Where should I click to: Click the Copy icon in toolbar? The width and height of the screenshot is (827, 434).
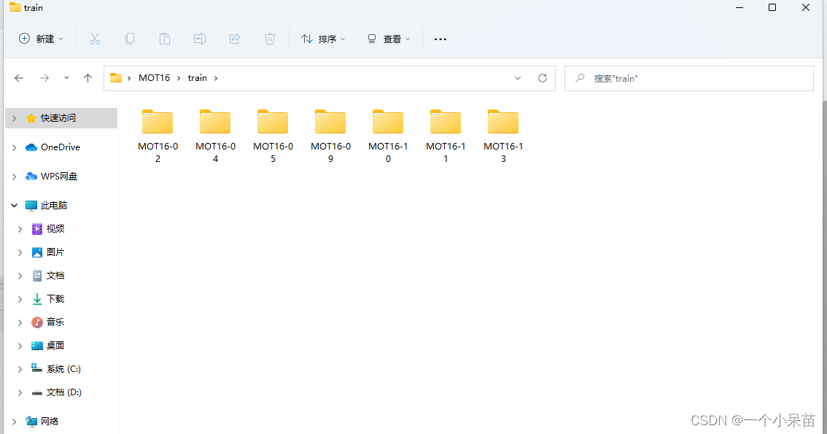tap(130, 39)
